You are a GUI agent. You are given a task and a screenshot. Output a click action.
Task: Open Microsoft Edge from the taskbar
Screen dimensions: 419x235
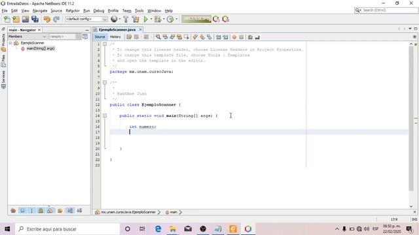[x=158, y=229]
